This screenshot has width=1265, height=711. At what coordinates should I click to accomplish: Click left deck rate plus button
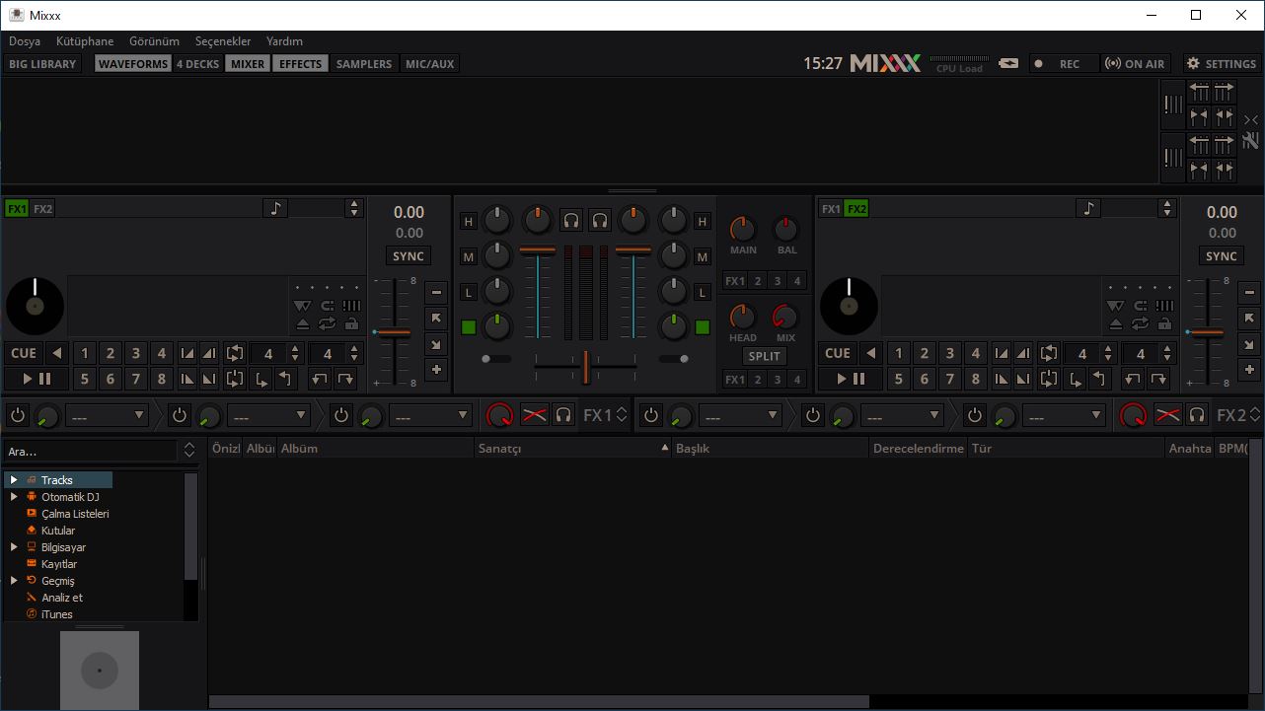pos(436,370)
